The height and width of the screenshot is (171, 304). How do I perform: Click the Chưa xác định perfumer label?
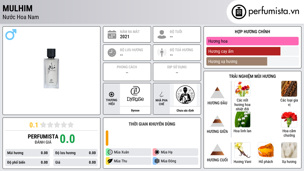[x=185, y=110]
